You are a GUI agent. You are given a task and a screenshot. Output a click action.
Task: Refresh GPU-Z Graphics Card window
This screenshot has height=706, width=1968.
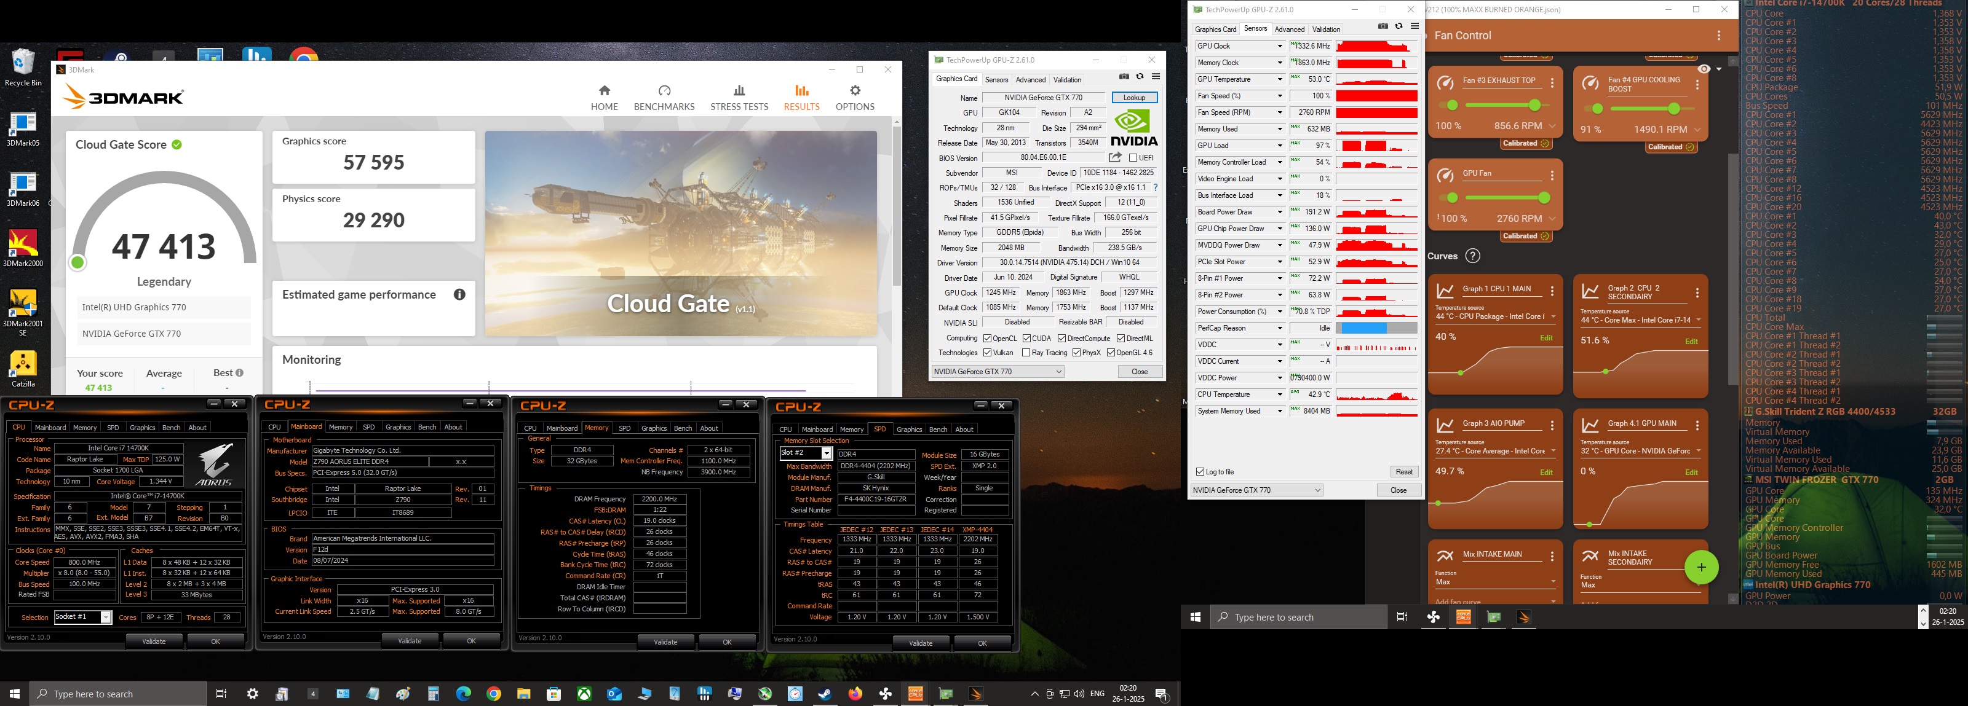click(x=1140, y=76)
